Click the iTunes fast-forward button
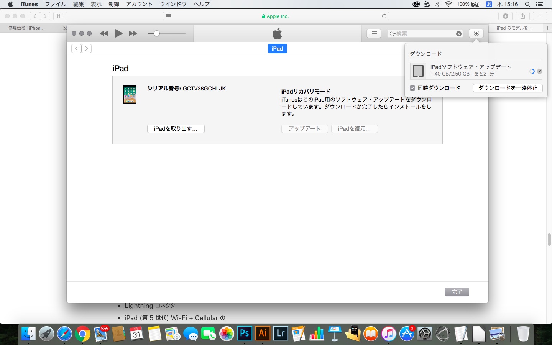Viewport: 552px width, 345px height. (133, 33)
